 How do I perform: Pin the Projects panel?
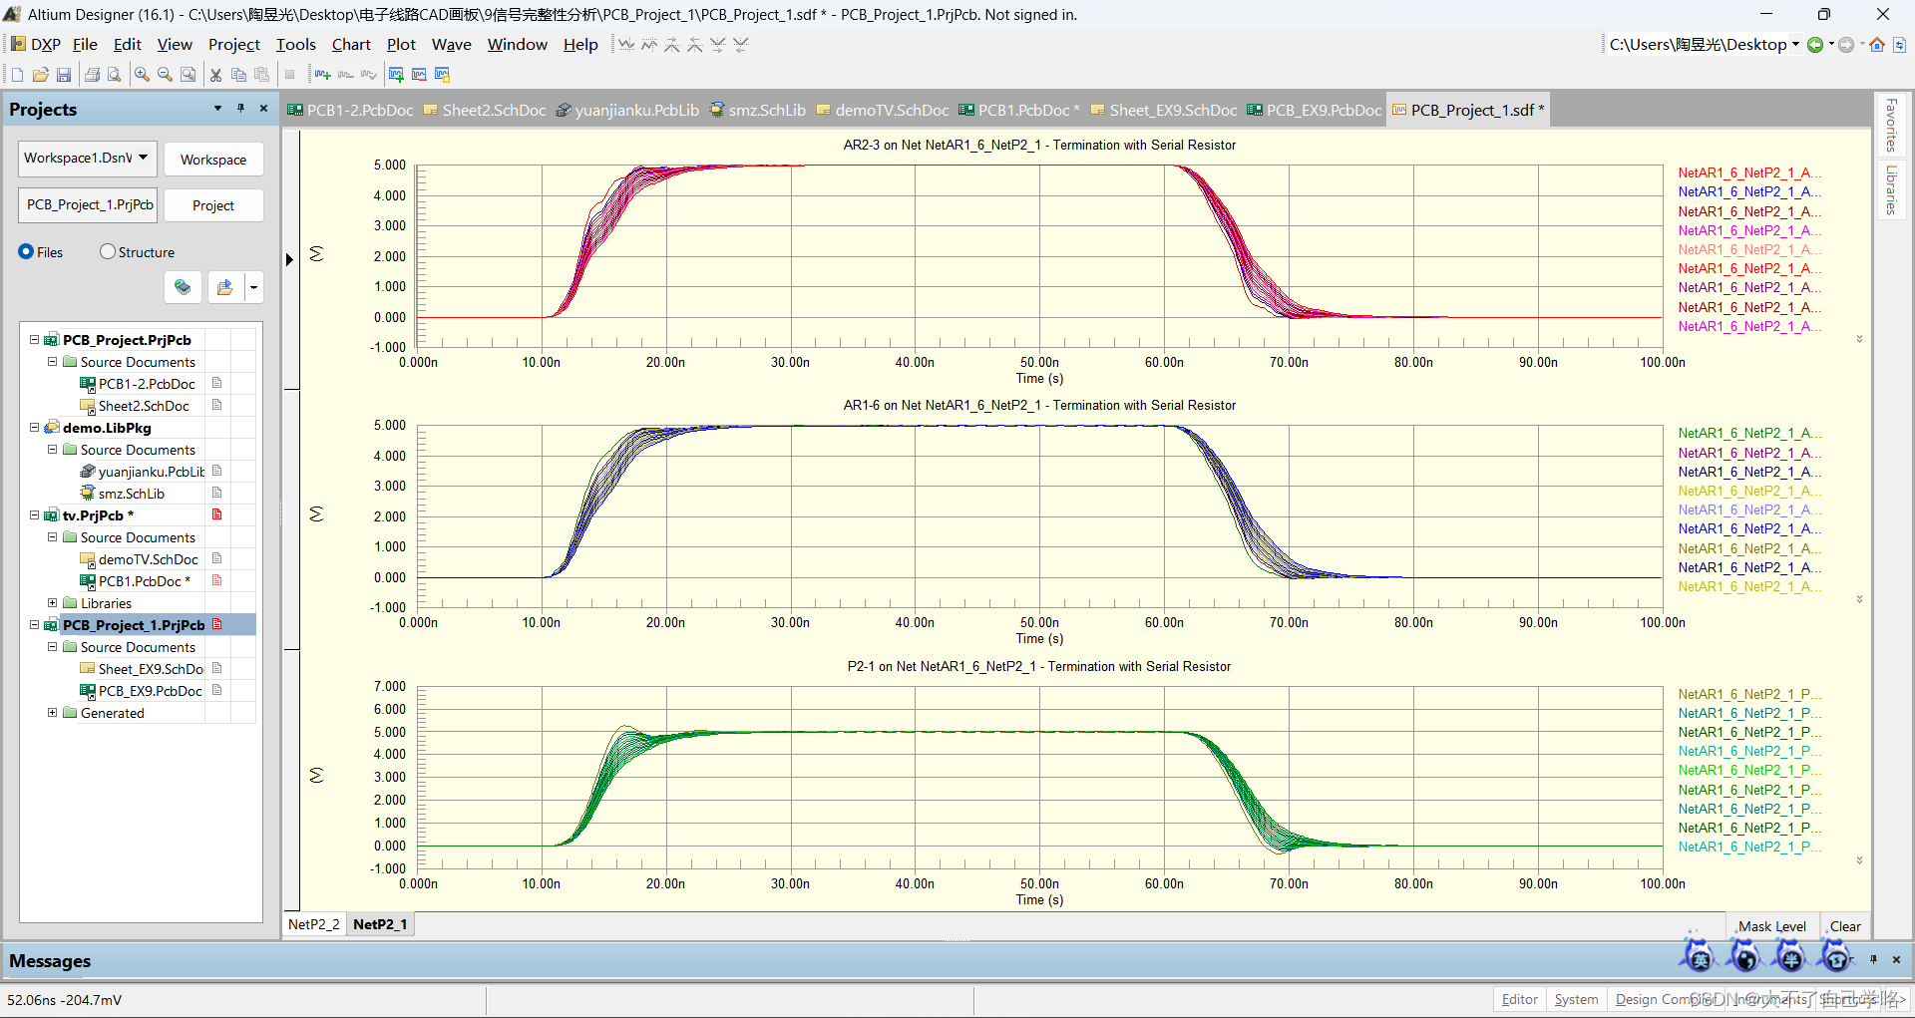tap(240, 108)
